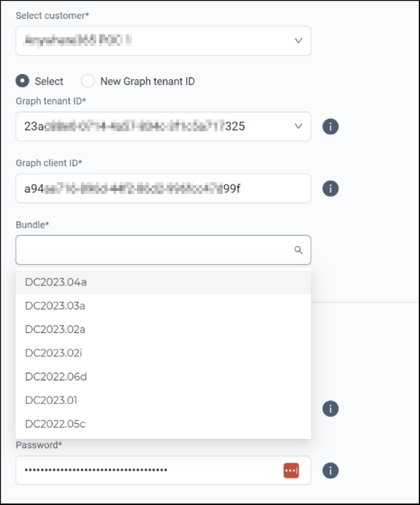Click info icon above the Password row
This screenshot has height=505, width=420.
pos(331,409)
